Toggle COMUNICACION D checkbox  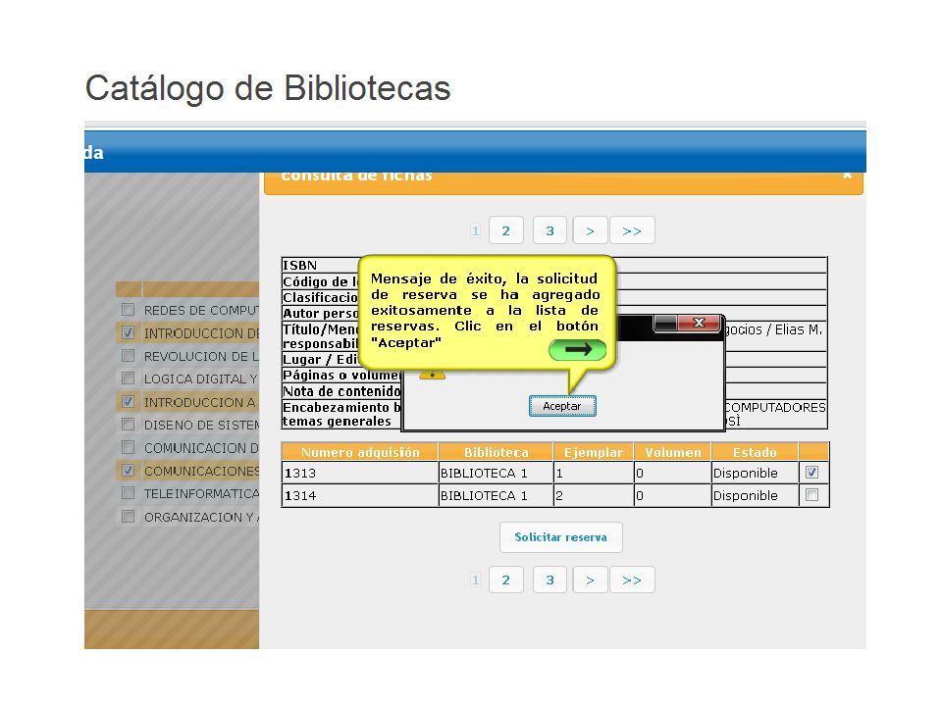click(x=128, y=447)
